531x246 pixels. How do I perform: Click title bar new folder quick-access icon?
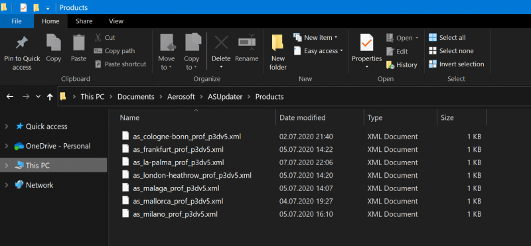[36, 7]
